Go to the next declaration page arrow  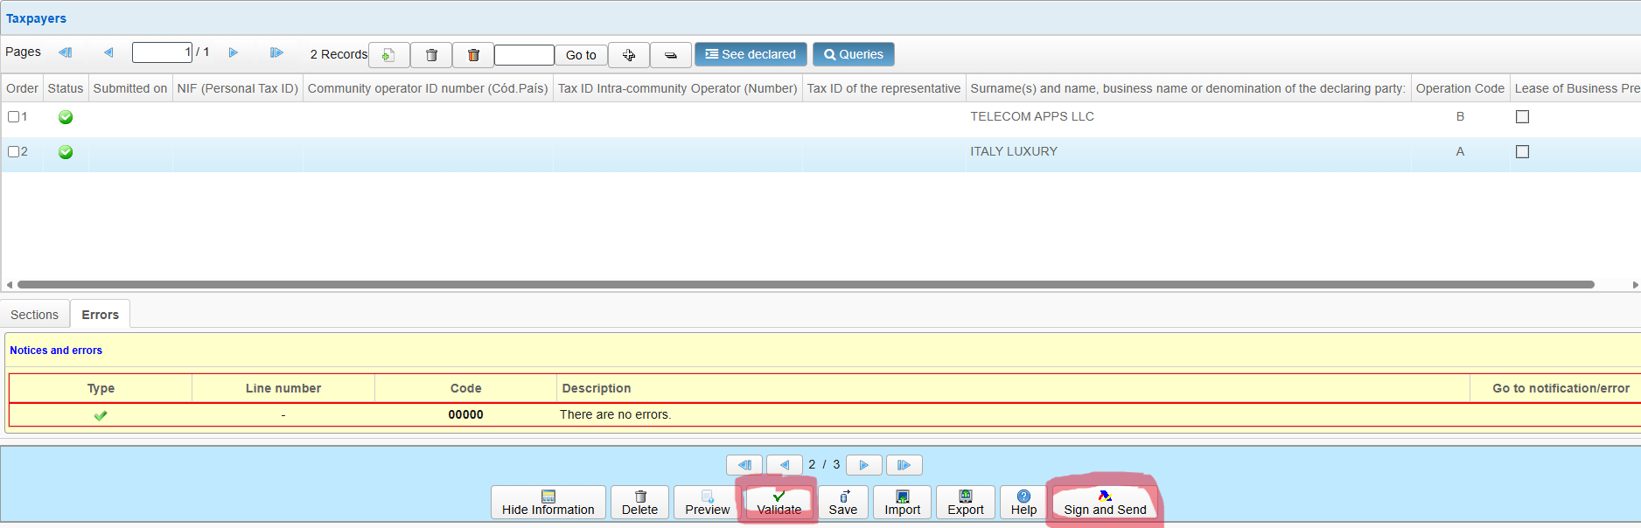[863, 465]
